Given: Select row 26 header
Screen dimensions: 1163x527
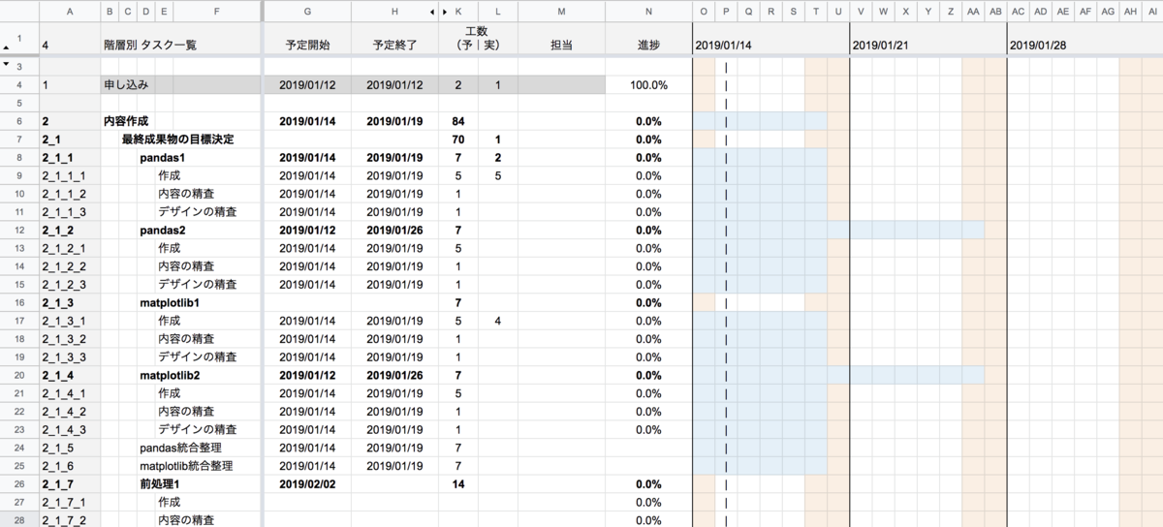Looking at the screenshot, I should [19, 483].
